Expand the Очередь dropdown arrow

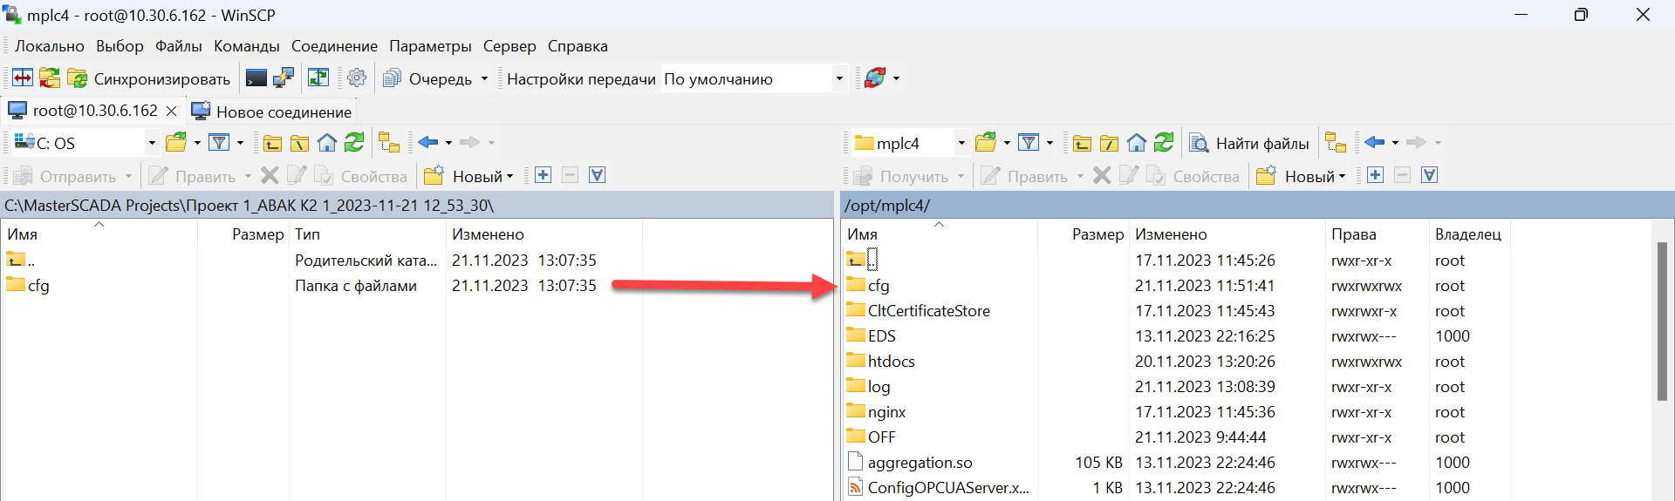point(484,78)
